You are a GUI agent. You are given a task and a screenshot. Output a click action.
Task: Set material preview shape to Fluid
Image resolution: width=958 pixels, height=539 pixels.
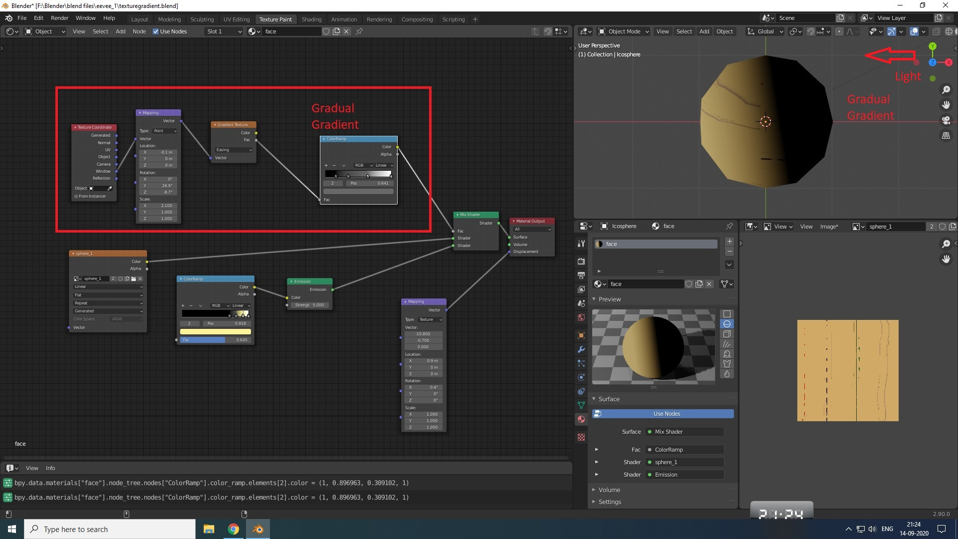point(727,374)
